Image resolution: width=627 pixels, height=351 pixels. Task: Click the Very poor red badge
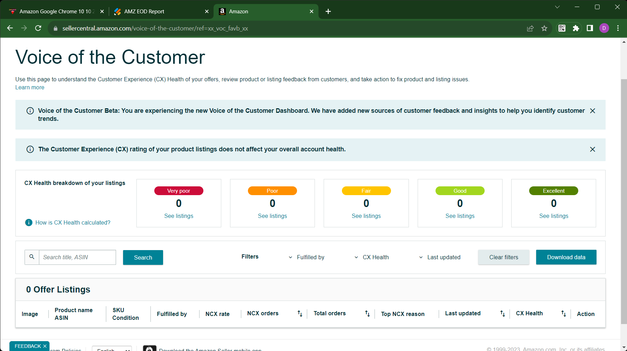(179, 191)
